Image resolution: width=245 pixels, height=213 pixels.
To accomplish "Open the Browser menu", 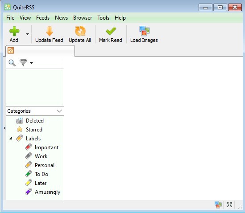I will coord(83,18).
